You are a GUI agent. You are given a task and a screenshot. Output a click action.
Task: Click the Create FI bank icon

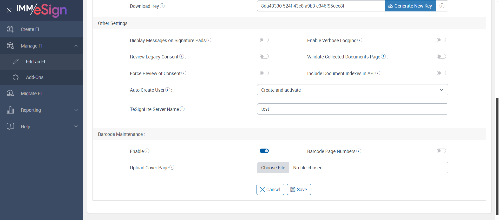tap(10, 29)
